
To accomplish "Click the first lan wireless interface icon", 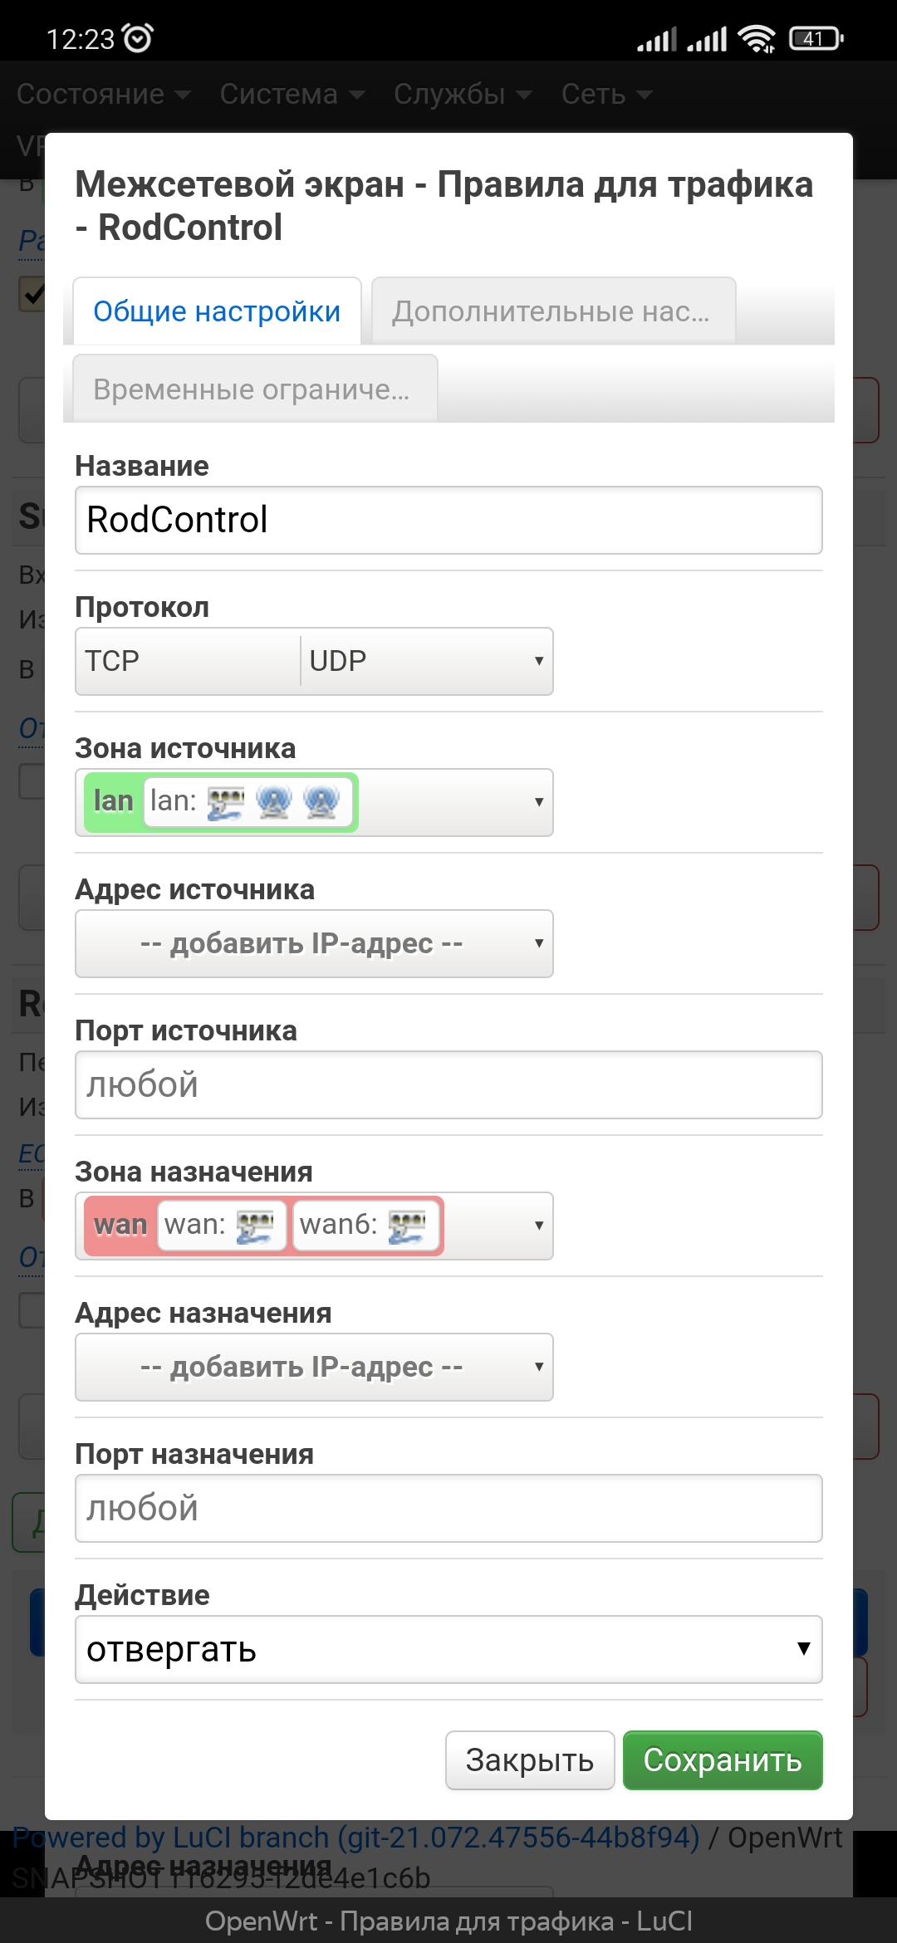I will [x=274, y=802].
